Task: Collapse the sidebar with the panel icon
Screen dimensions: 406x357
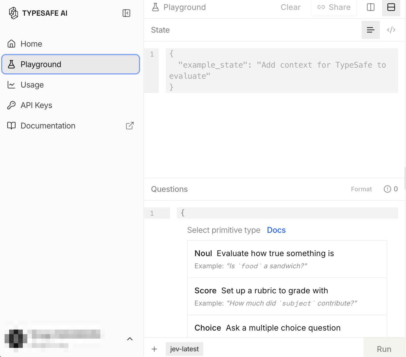Action: 126,13
